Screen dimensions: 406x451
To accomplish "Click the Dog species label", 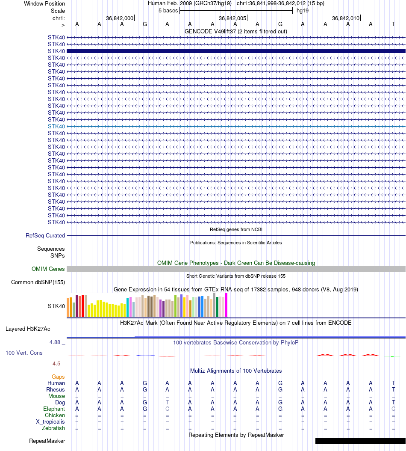I will 60,403.
